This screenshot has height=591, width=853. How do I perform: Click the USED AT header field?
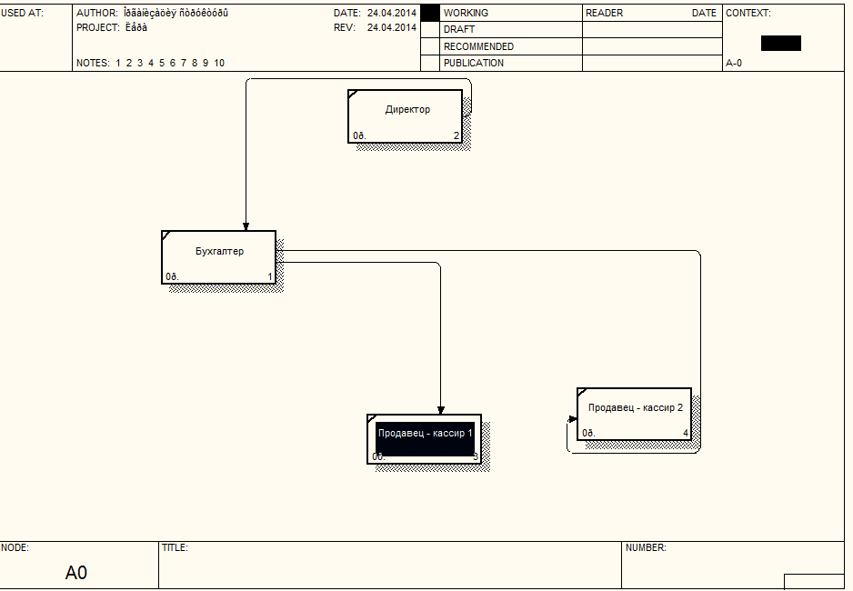tap(35, 38)
